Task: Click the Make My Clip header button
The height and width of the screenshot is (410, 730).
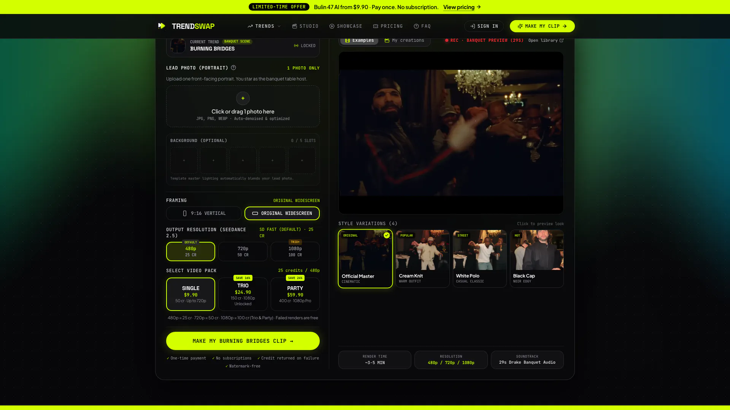Action: (542, 26)
